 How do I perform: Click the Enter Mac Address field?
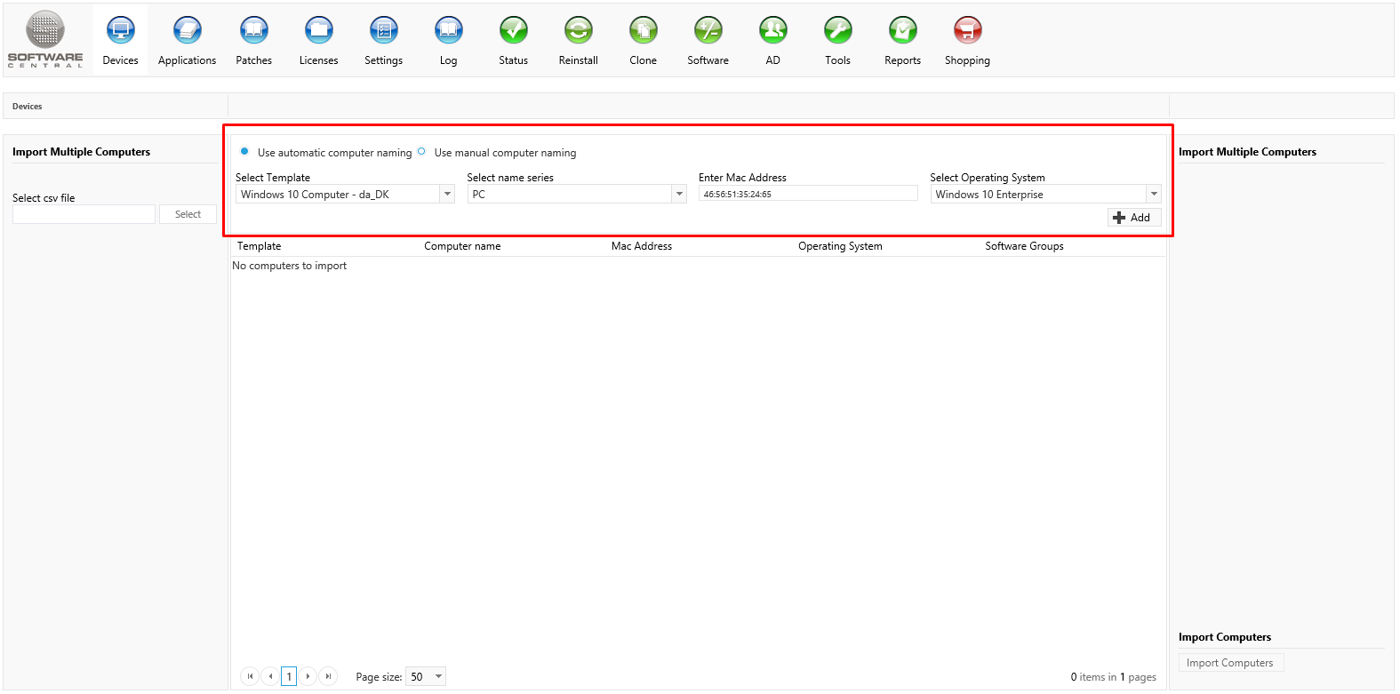[x=808, y=194]
